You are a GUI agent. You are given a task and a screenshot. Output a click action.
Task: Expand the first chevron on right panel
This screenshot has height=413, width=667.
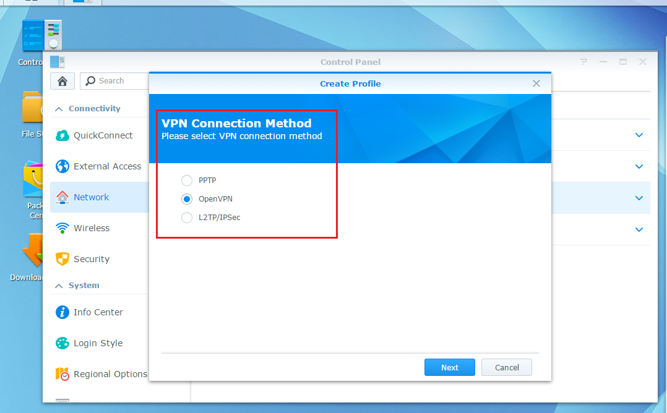639,135
